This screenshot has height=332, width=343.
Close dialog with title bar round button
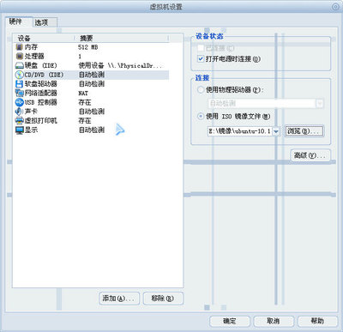coord(335,7)
